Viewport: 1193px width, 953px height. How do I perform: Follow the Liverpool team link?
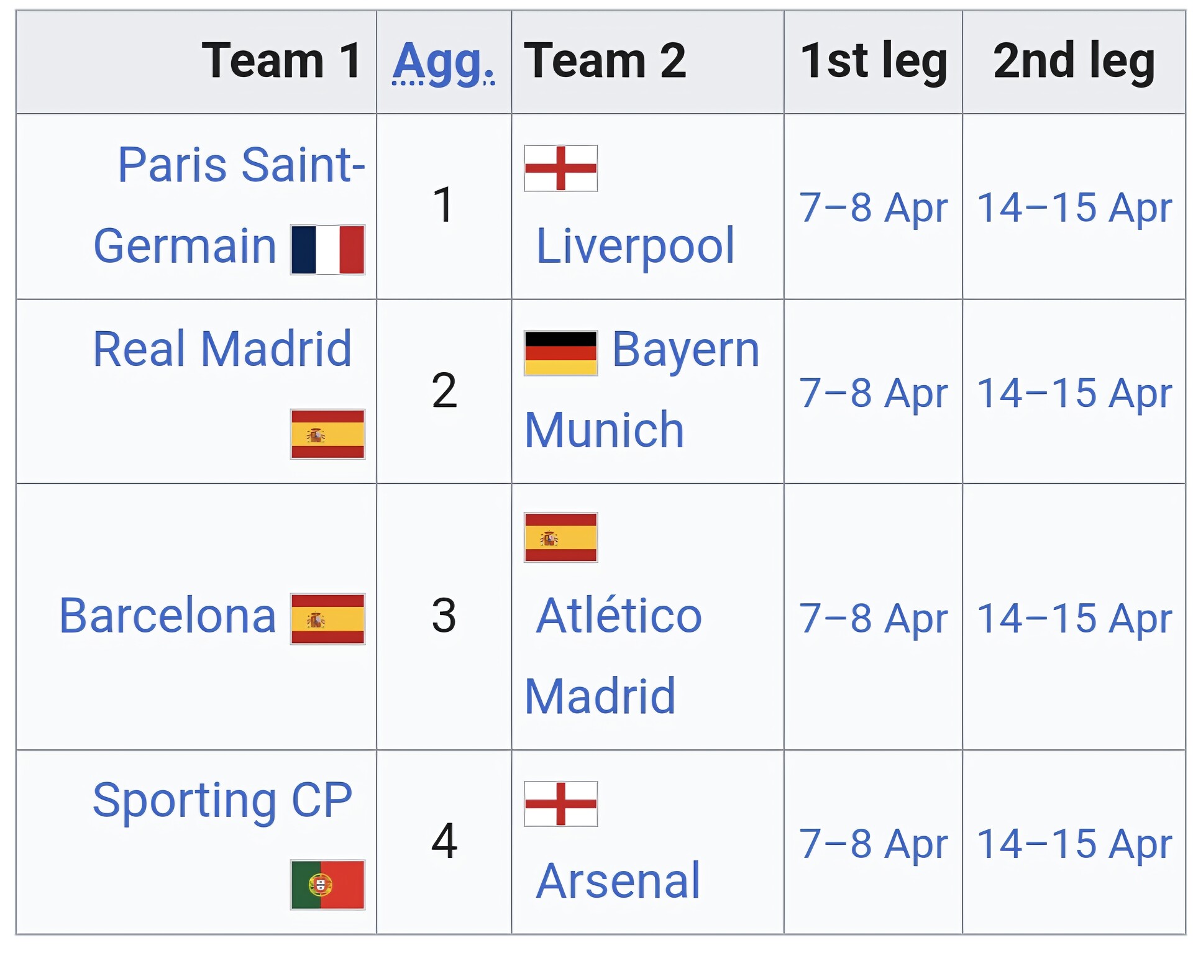pos(635,246)
